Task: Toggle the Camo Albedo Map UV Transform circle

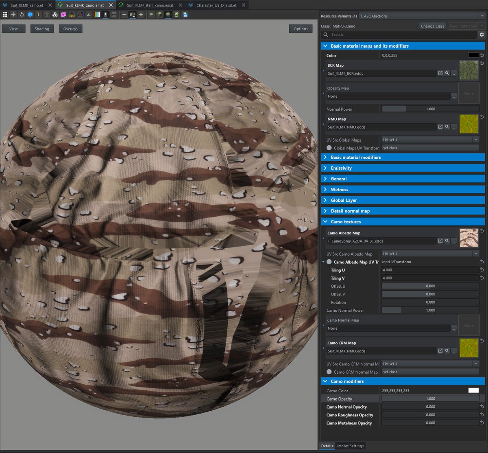Action: click(329, 262)
